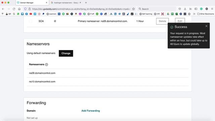Close the Domain Manager tab
215x121 pixels.
[46, 3]
